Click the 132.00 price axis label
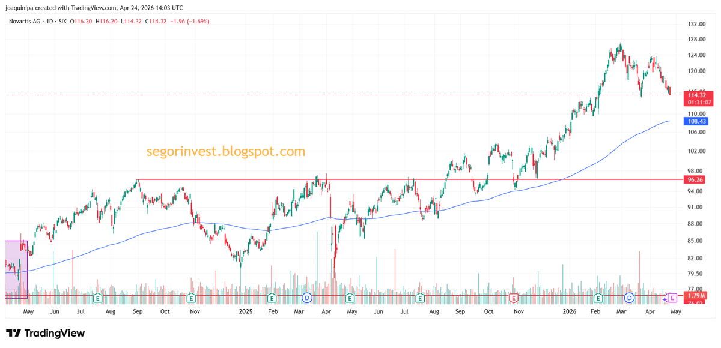The image size is (721, 348). click(x=696, y=24)
